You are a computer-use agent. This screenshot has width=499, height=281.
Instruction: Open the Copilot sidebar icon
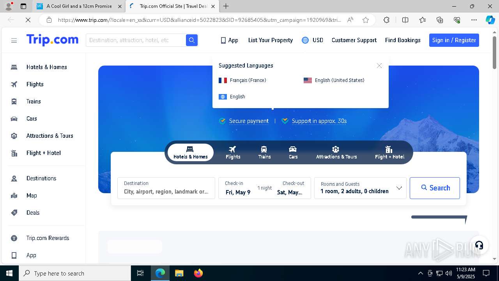490,20
